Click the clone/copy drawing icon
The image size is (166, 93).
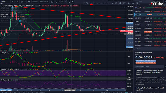coord(125,3)
